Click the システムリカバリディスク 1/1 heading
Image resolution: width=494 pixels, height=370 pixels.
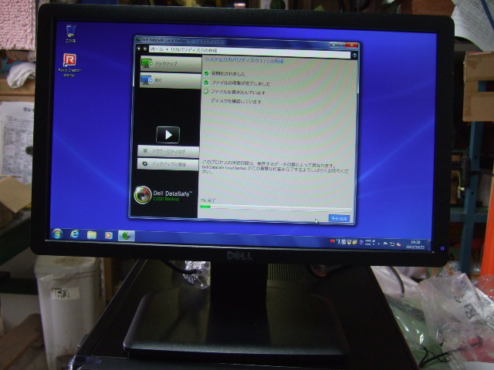(x=245, y=60)
